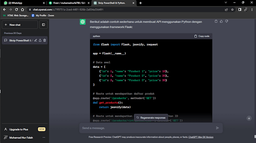
Task: Click the '# Data awal' comment
Action: pyautogui.click(x=101, y=63)
